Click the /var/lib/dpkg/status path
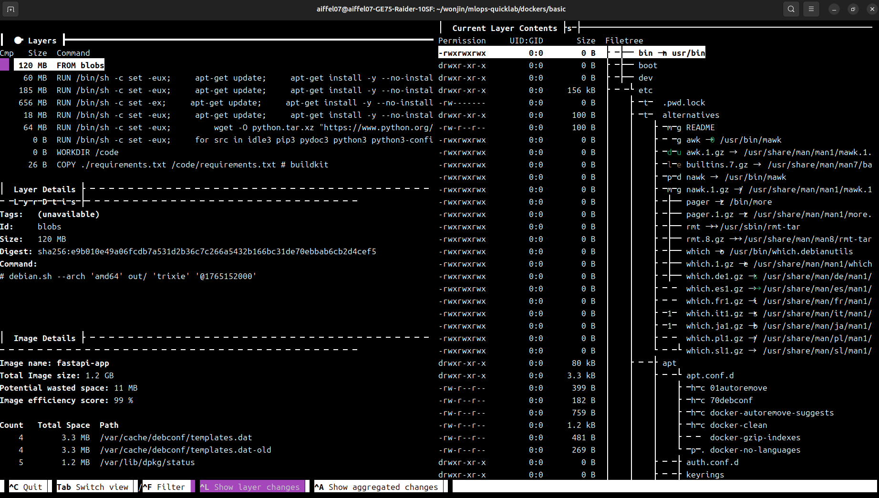Screen dimensions: 879x498 (147, 462)
